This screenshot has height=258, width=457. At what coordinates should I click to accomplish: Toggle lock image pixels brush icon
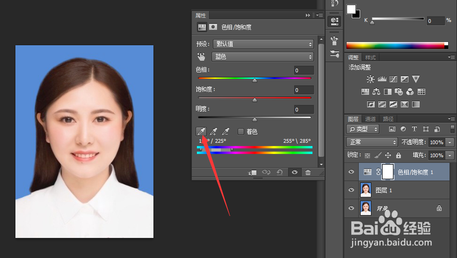pos(378,155)
